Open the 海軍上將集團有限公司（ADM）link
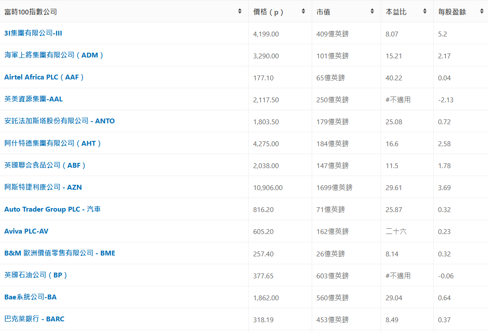488x331 pixels. point(53,55)
